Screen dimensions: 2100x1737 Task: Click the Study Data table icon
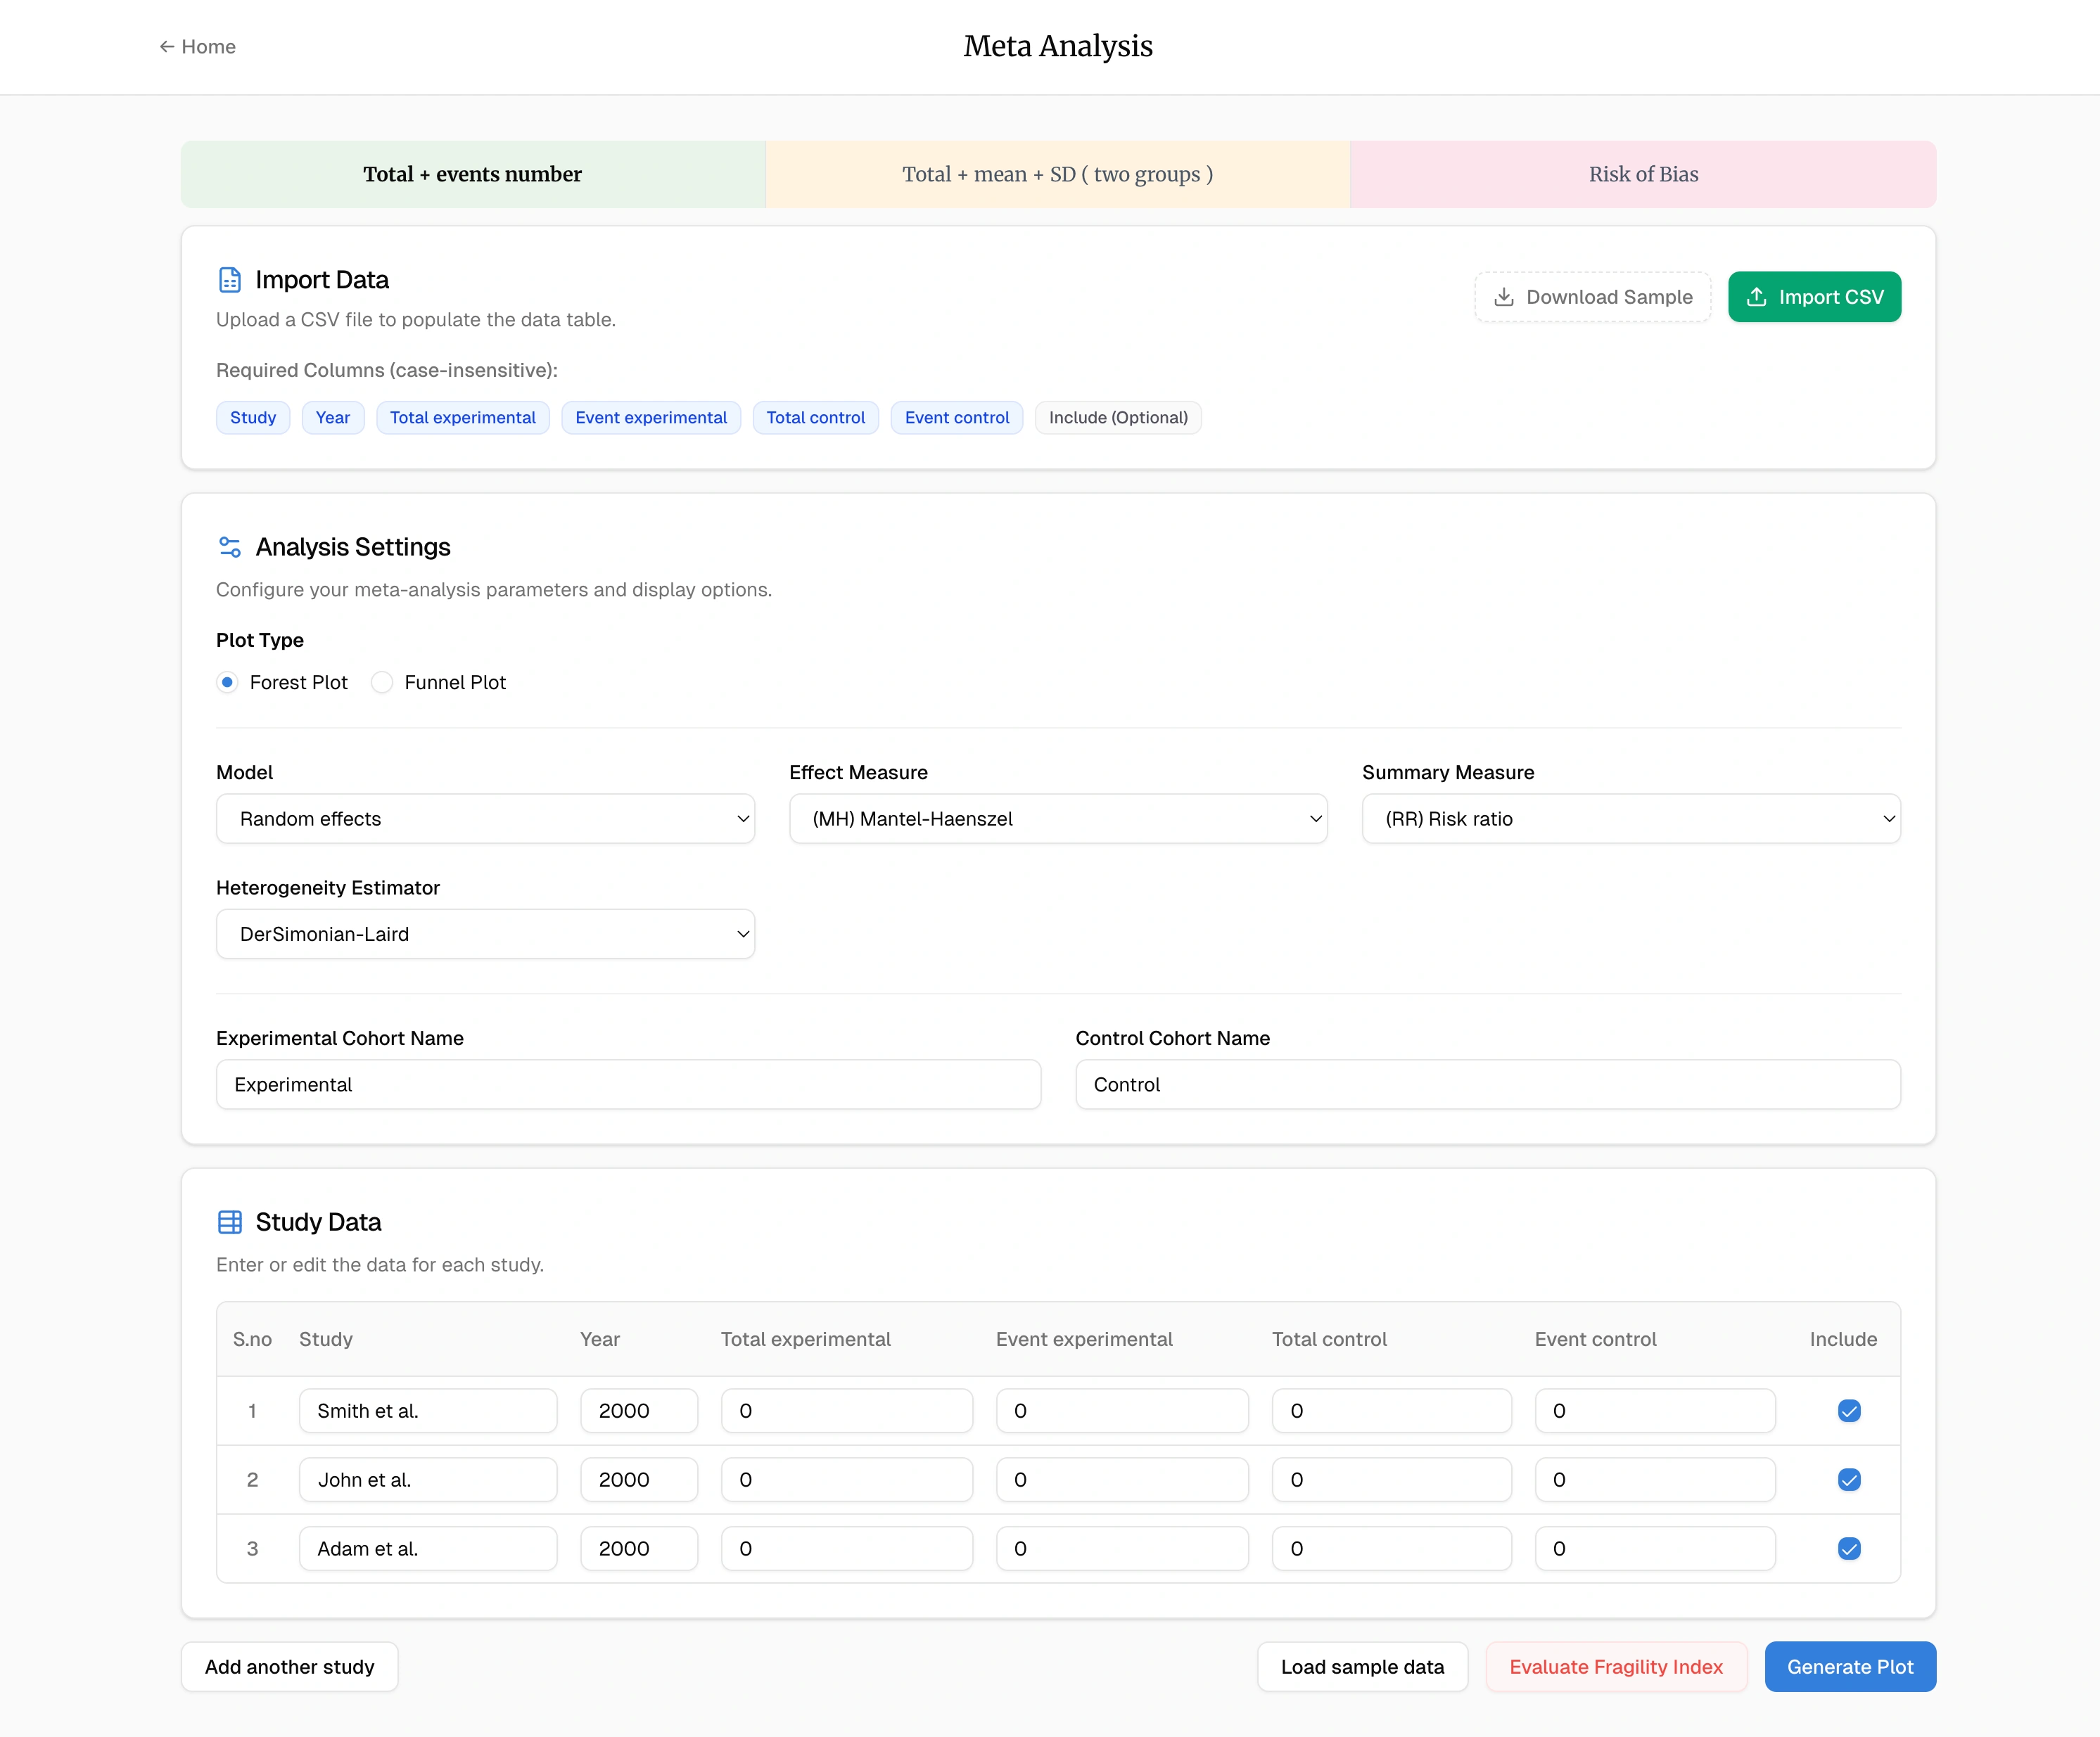[229, 1222]
